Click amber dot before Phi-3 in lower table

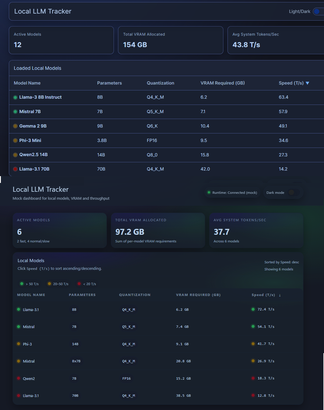coord(19,344)
